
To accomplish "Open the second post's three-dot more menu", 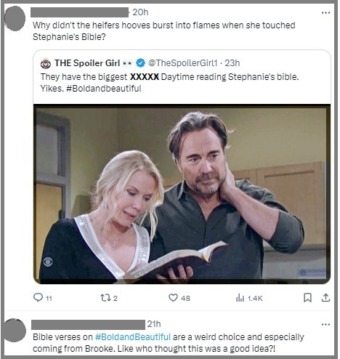I will (x=325, y=324).
